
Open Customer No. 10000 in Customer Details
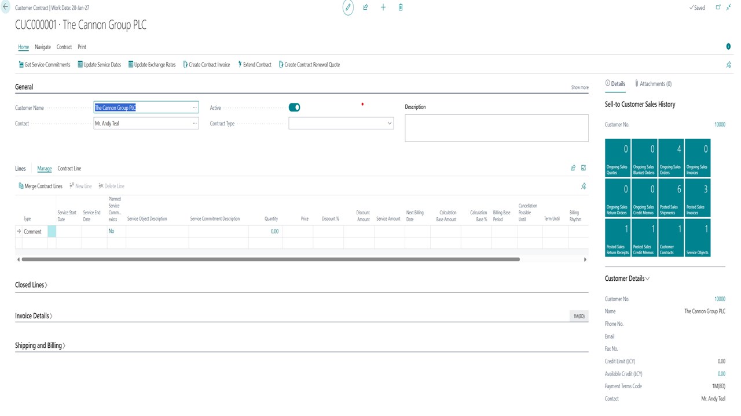point(720,299)
